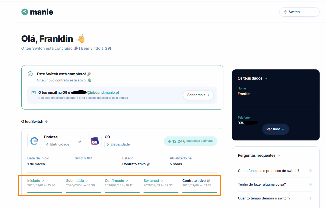
Task: Click the '5 horas' updated value
Action: (x=176, y=164)
